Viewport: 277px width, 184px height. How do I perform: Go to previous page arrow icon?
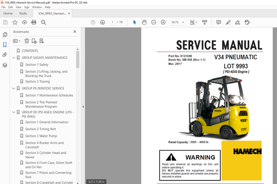pos(93,22)
